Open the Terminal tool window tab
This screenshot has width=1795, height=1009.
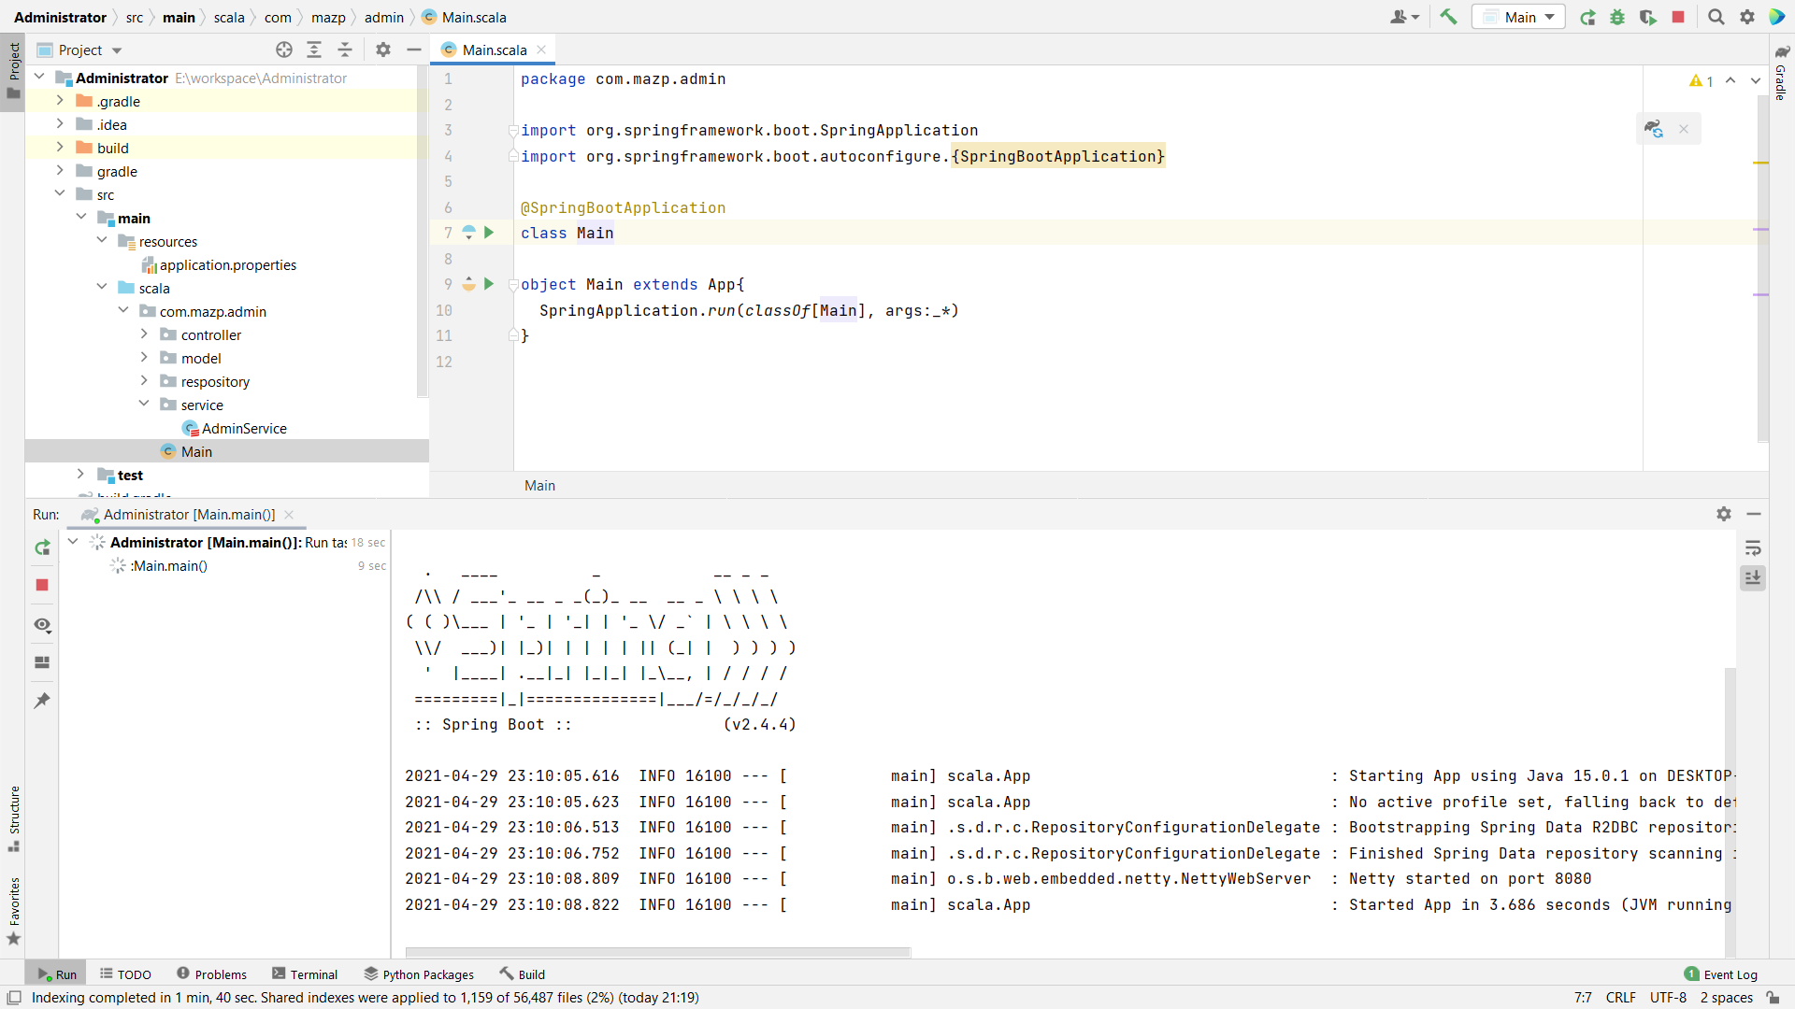tap(305, 974)
